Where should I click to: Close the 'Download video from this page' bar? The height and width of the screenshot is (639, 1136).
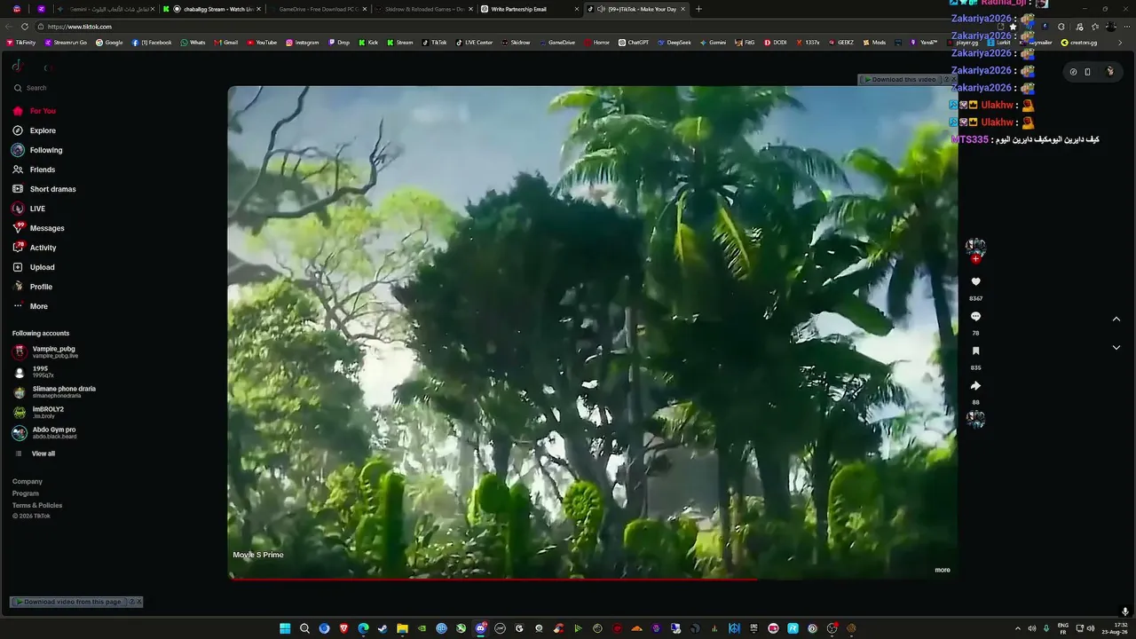click(x=138, y=602)
